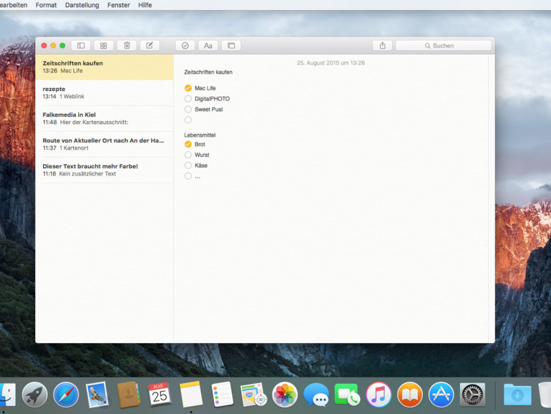The width and height of the screenshot is (551, 414).
Task: Open Mail stamp icon in Dock
Action: click(97, 395)
